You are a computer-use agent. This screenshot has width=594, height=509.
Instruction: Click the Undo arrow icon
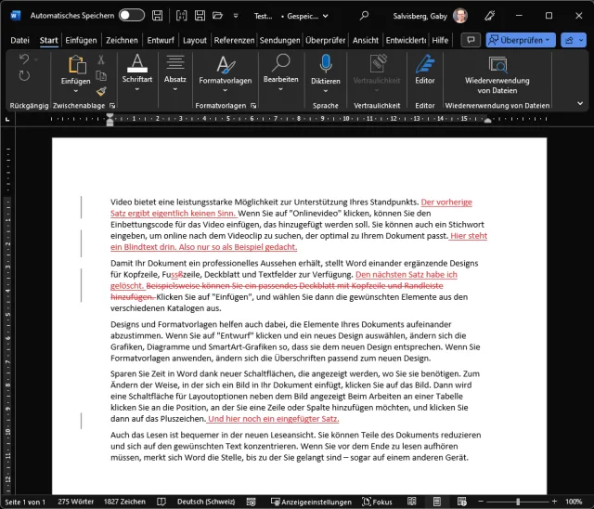[x=24, y=59]
